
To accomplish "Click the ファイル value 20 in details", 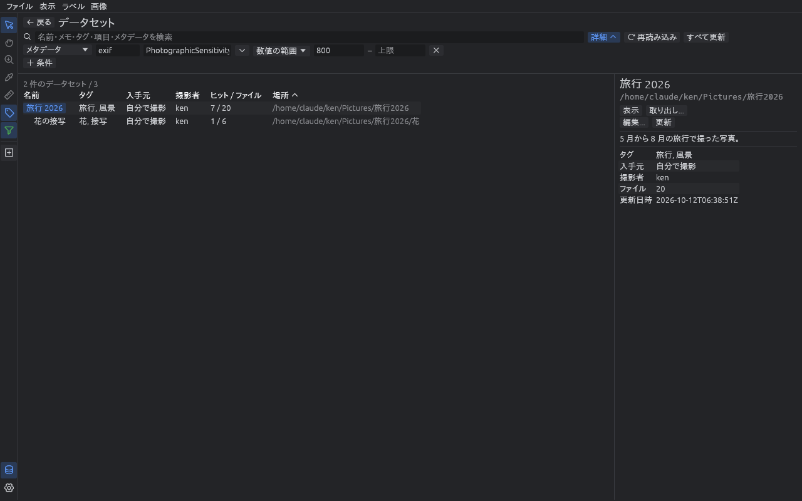I will tap(660, 189).
